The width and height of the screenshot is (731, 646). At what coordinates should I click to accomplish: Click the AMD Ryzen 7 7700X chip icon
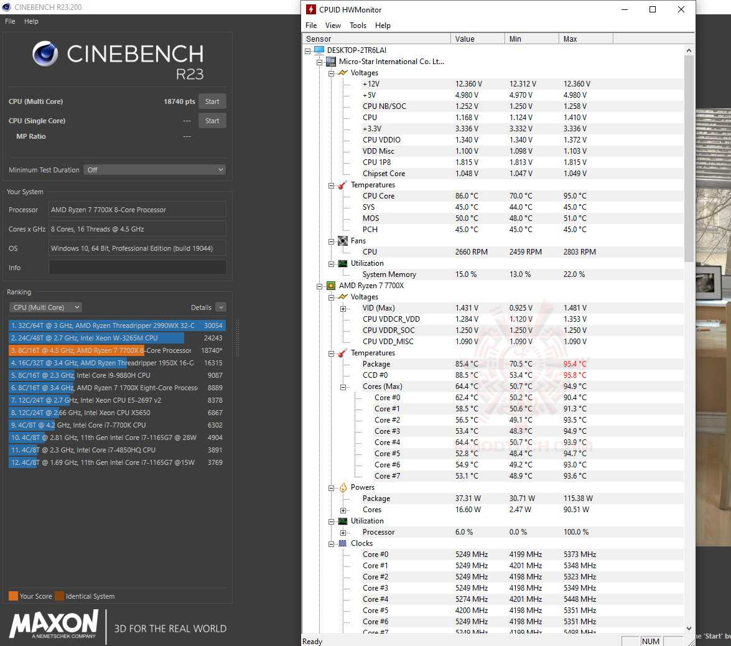click(330, 286)
